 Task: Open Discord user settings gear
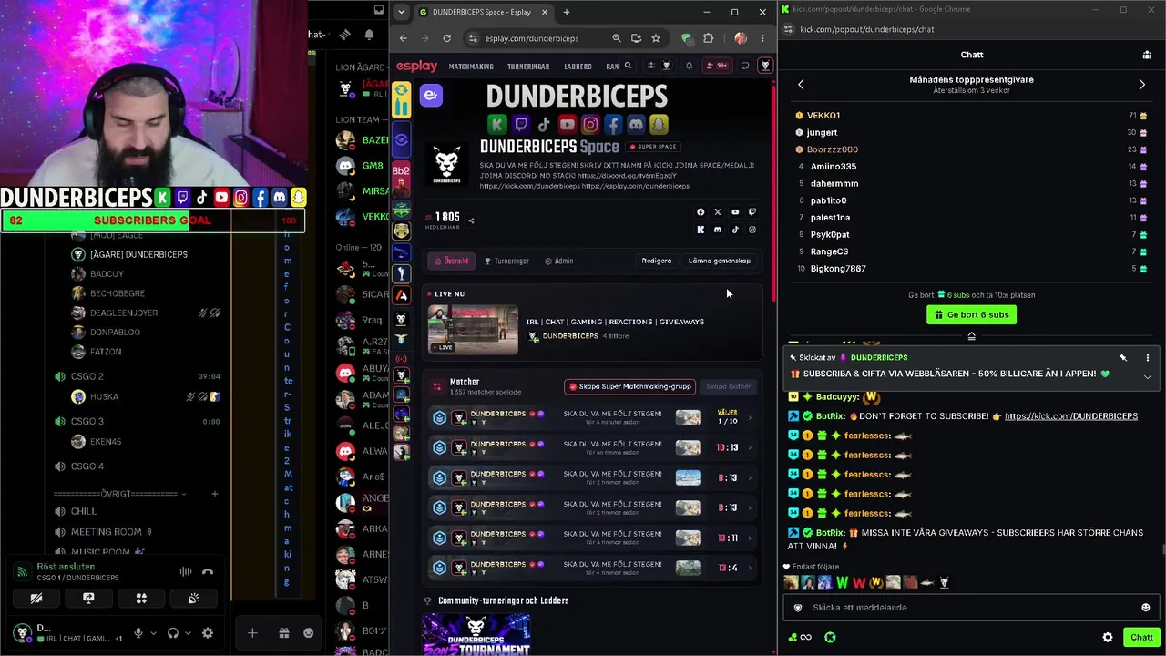208,633
